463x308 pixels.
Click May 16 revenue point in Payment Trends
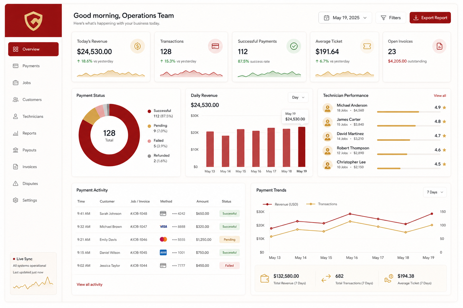[x=350, y=214]
